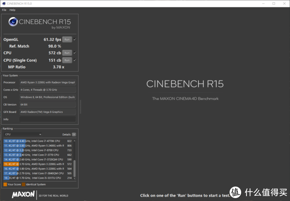The width and height of the screenshot is (290, 201).
Task: Click the 151 cb single core score
Action: [55, 60]
